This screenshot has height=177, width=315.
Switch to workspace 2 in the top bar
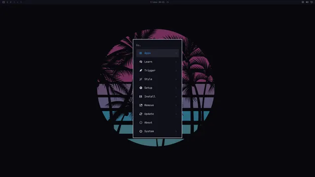pyautogui.click(x=11, y=2)
